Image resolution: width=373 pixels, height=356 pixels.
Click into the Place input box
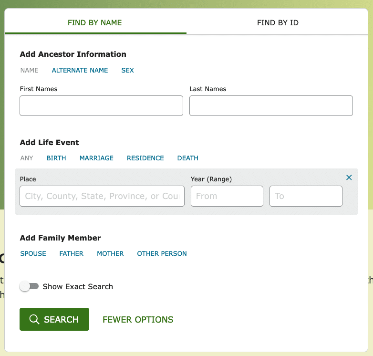click(x=102, y=196)
